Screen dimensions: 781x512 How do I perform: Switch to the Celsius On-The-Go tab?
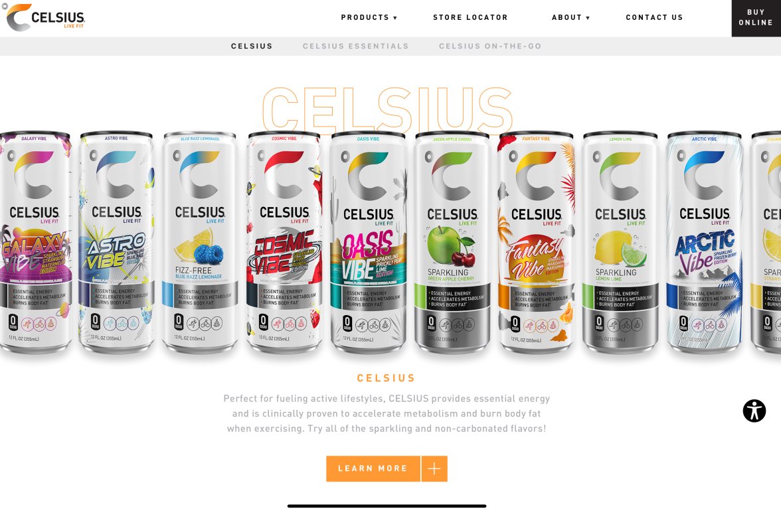(x=490, y=46)
